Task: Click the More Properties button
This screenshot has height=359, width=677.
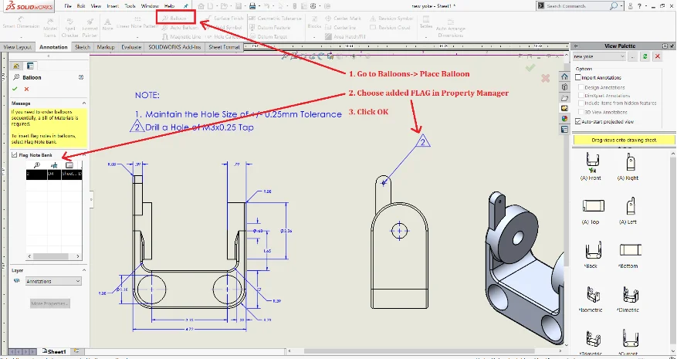Action: [x=49, y=303]
